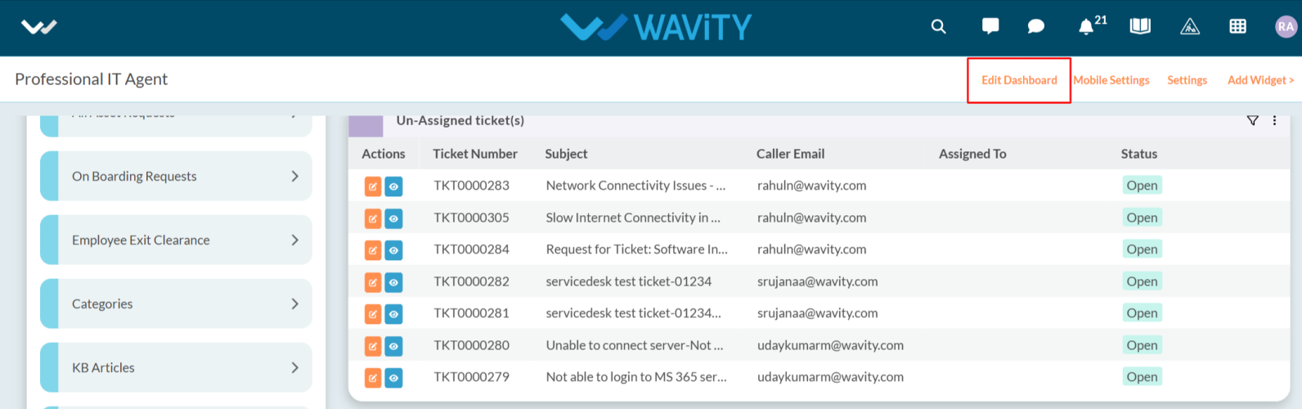The height and width of the screenshot is (409, 1302).
Task: Click subject 'Network Connectivity Issues - ...'
Action: point(635,186)
